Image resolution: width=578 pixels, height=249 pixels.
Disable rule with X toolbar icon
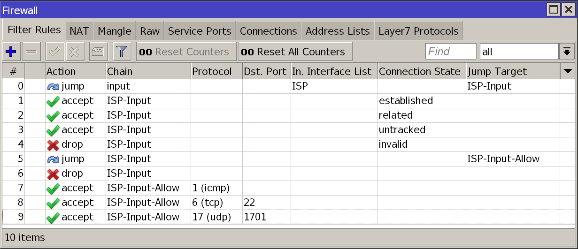click(x=74, y=52)
